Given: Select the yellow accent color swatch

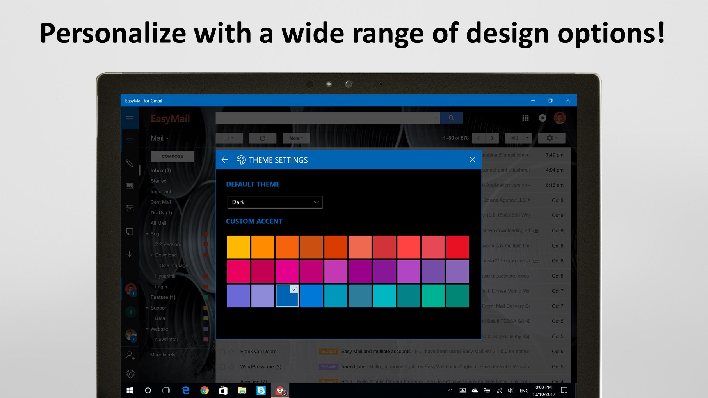Looking at the screenshot, I should tap(238, 247).
